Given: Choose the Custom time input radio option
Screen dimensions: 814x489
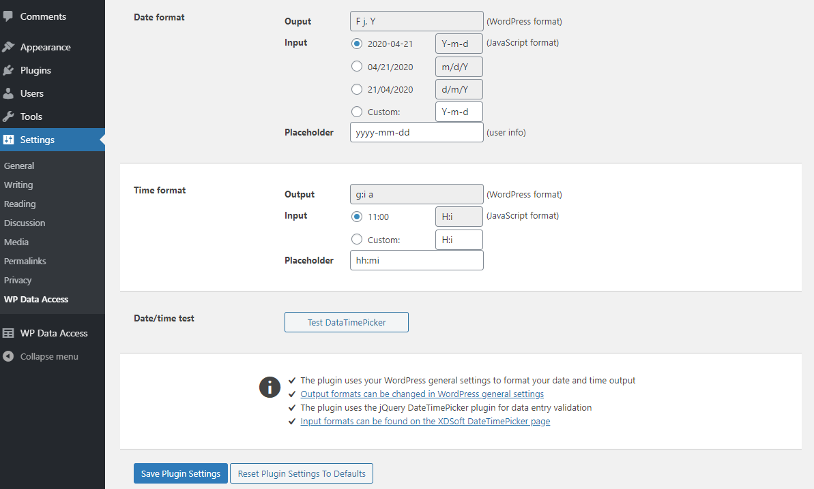Looking at the screenshot, I should click(357, 240).
